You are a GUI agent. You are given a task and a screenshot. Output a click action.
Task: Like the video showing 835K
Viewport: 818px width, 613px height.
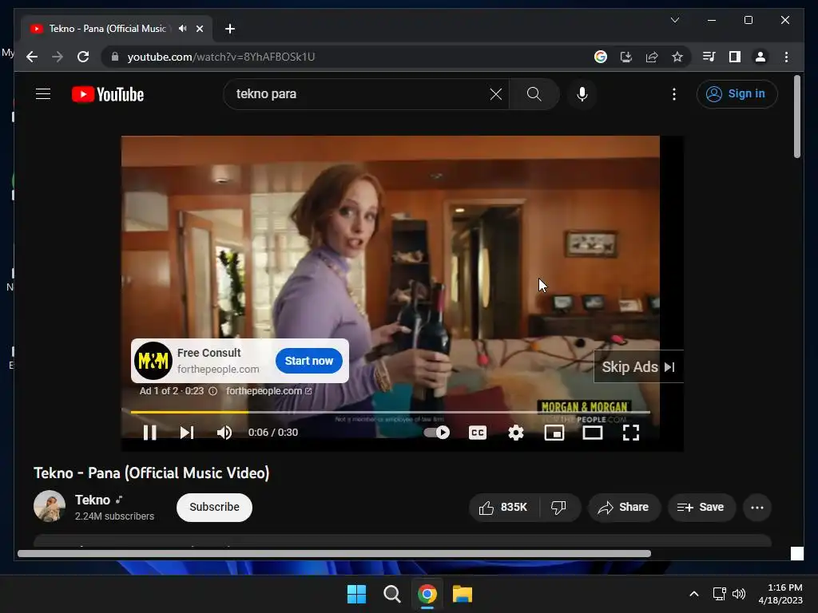pyautogui.click(x=503, y=507)
